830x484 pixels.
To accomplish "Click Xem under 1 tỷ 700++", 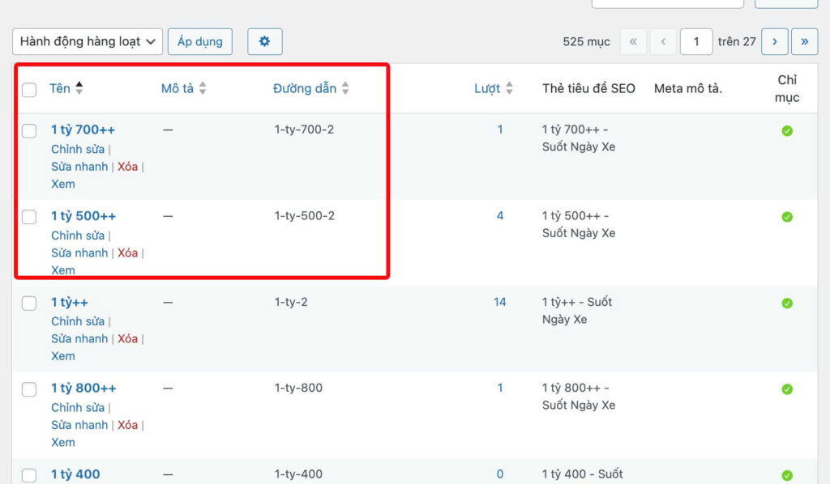I will pos(63,184).
